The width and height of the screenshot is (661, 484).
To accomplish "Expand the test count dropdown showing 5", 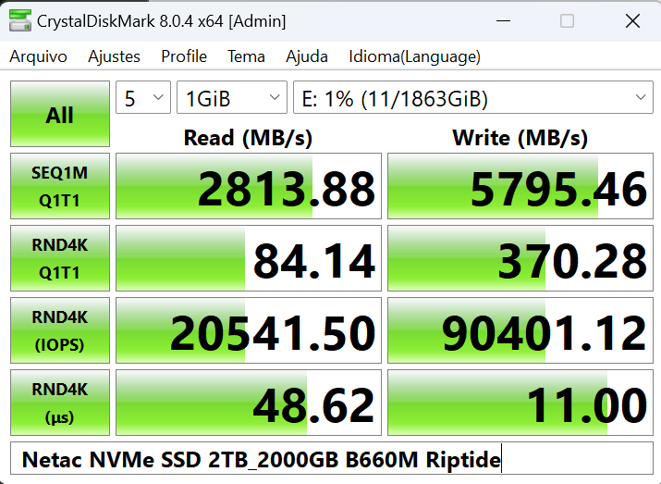I will (x=143, y=97).
